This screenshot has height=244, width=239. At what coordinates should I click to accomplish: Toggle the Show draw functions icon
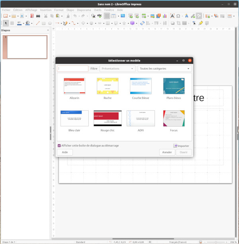coord(199,16)
